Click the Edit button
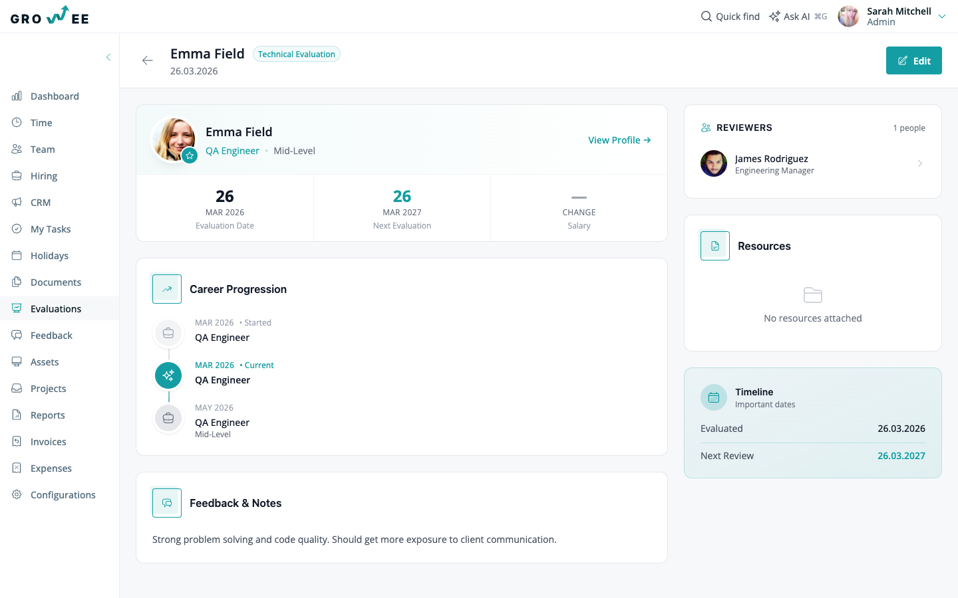This screenshot has width=958, height=598. click(913, 60)
